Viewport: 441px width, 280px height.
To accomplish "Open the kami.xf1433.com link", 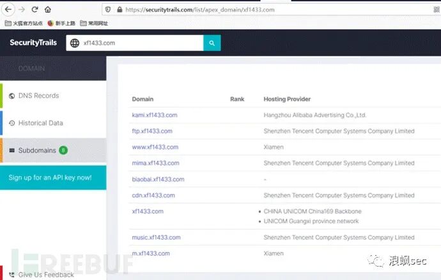I will pos(155,115).
